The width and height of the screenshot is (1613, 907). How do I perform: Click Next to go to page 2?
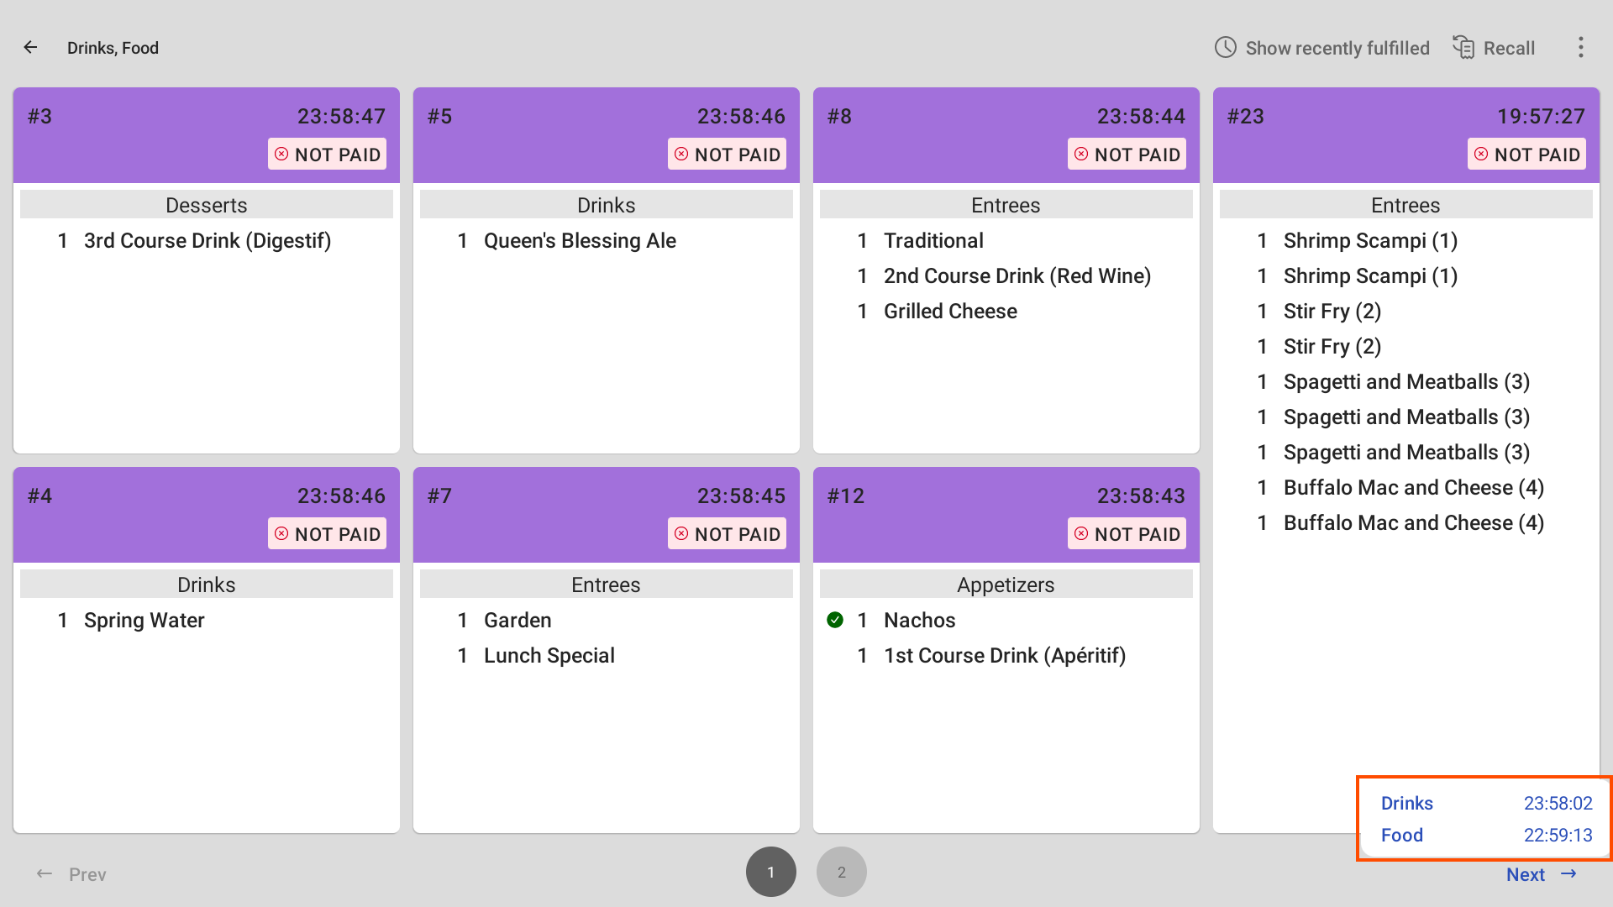[x=1542, y=873]
